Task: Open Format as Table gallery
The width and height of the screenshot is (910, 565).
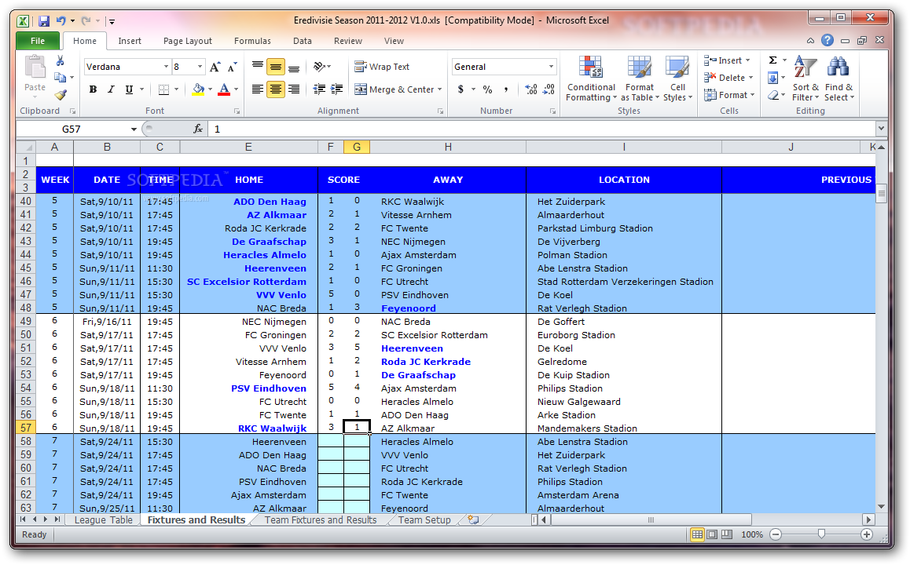Action: point(640,78)
